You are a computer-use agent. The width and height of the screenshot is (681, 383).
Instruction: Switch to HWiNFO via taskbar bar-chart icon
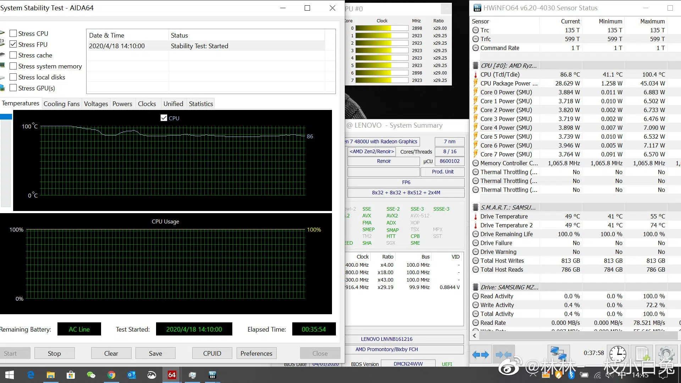pos(212,375)
